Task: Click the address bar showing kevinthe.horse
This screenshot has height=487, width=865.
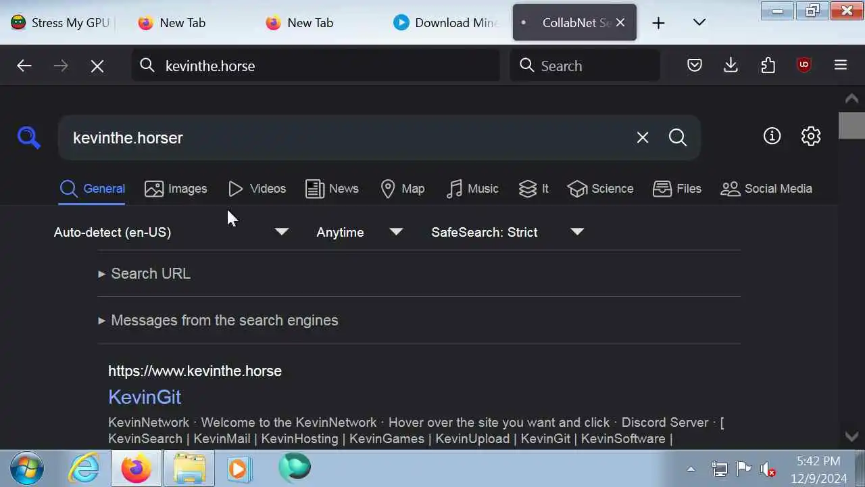Action: (316, 66)
